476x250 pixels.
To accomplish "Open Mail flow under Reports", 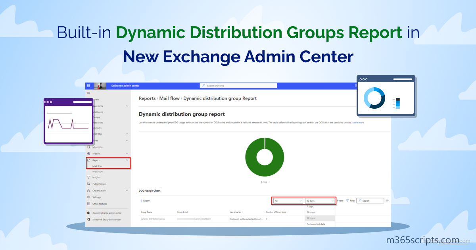I will (x=97, y=166).
